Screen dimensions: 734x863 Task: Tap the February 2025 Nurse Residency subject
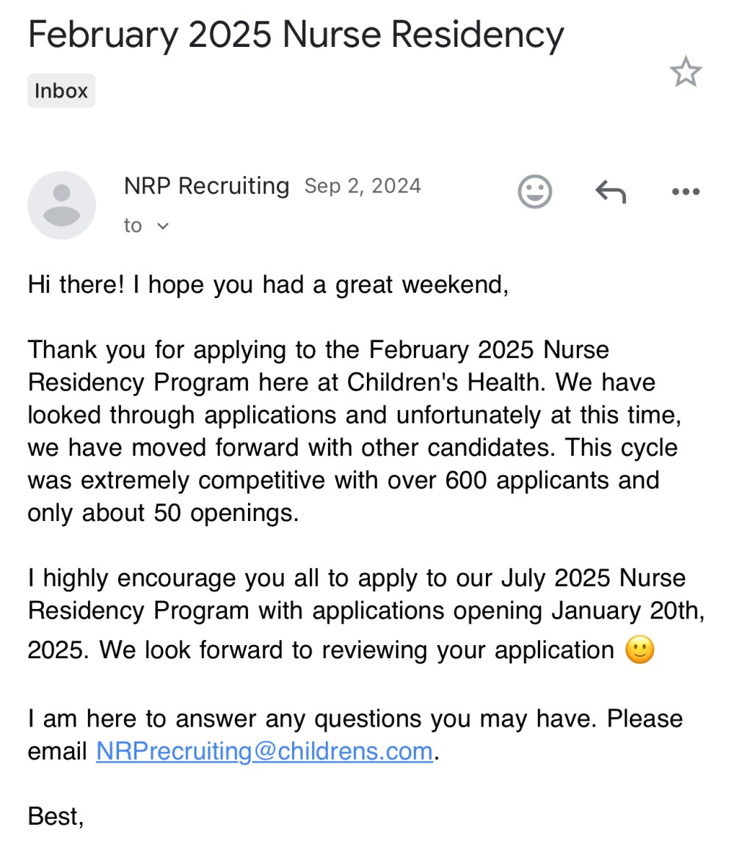[297, 34]
